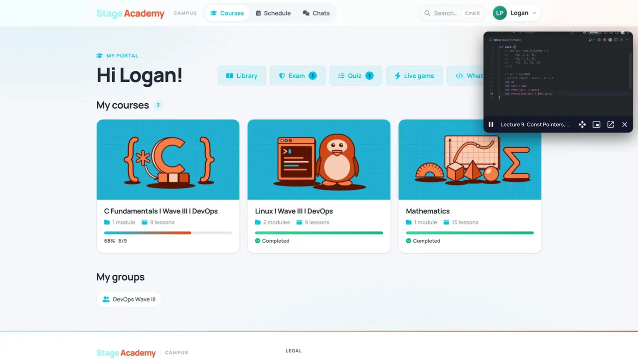Click the Mathematics course title
The width and height of the screenshot is (638, 359).
[428, 211]
